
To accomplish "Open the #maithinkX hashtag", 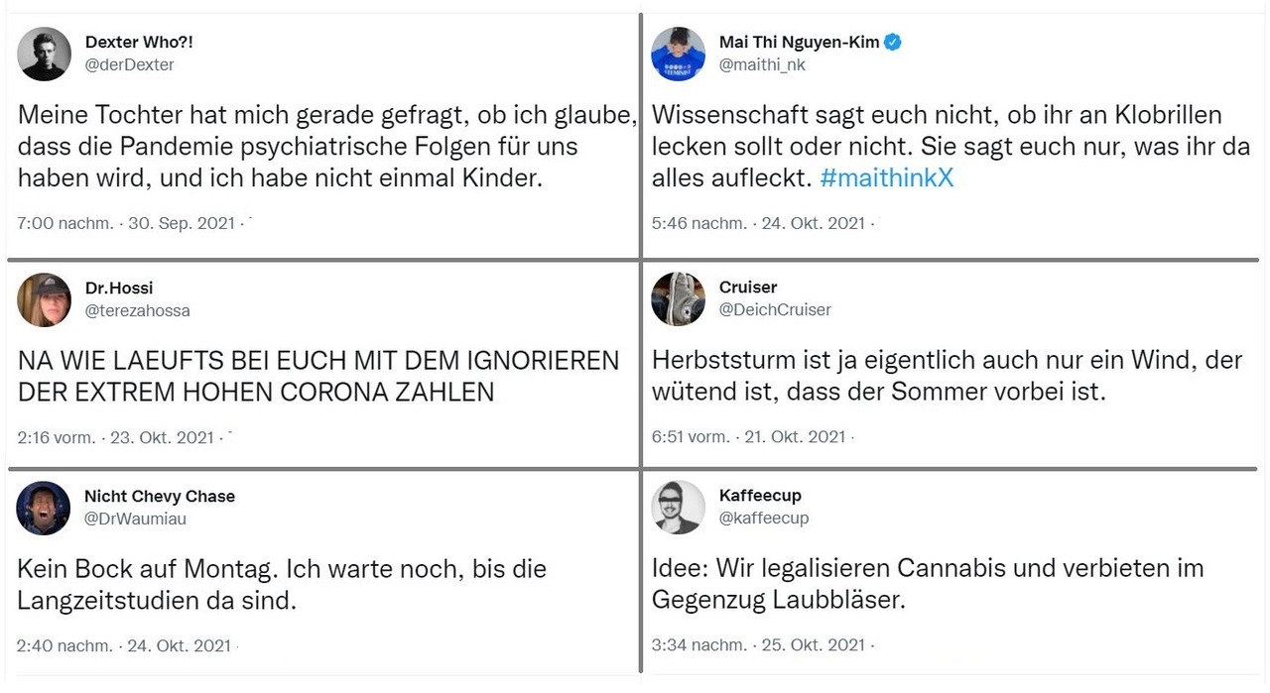I will [887, 179].
